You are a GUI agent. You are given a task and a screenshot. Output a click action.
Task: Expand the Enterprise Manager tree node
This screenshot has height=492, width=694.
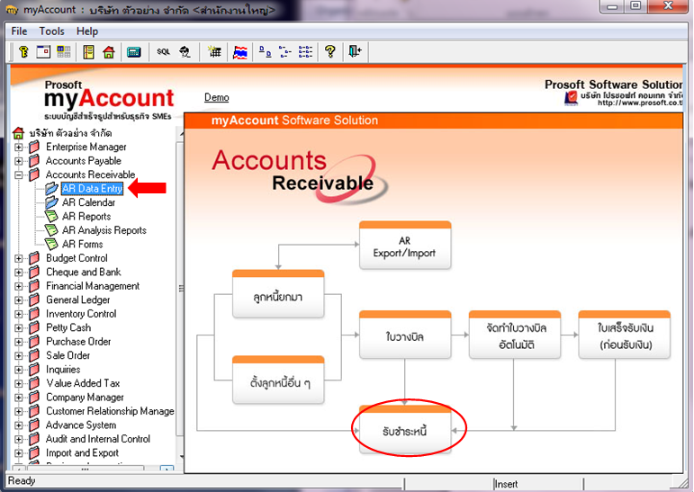[x=19, y=147]
